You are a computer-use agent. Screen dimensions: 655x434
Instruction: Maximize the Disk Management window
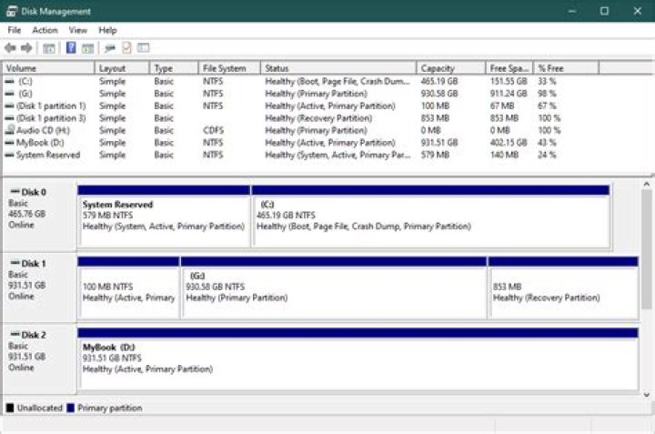coord(604,11)
